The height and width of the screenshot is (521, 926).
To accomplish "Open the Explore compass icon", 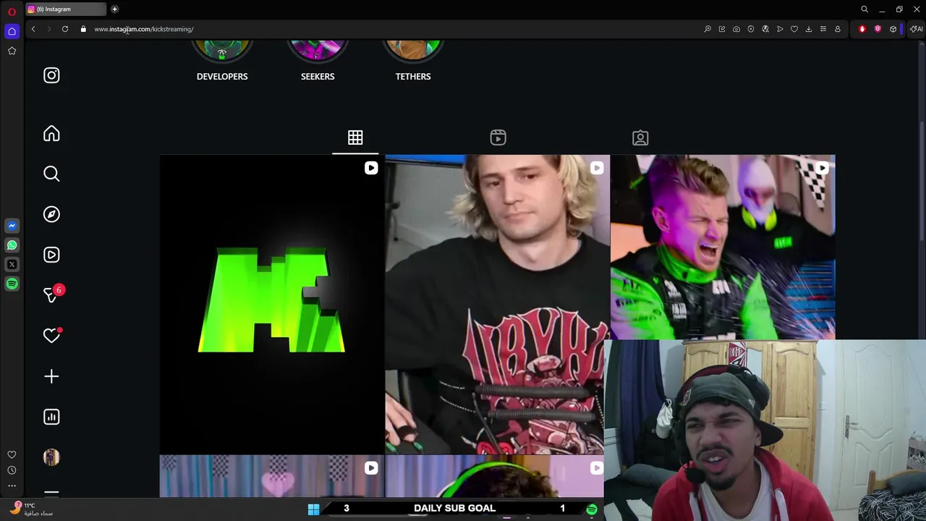I will [51, 214].
